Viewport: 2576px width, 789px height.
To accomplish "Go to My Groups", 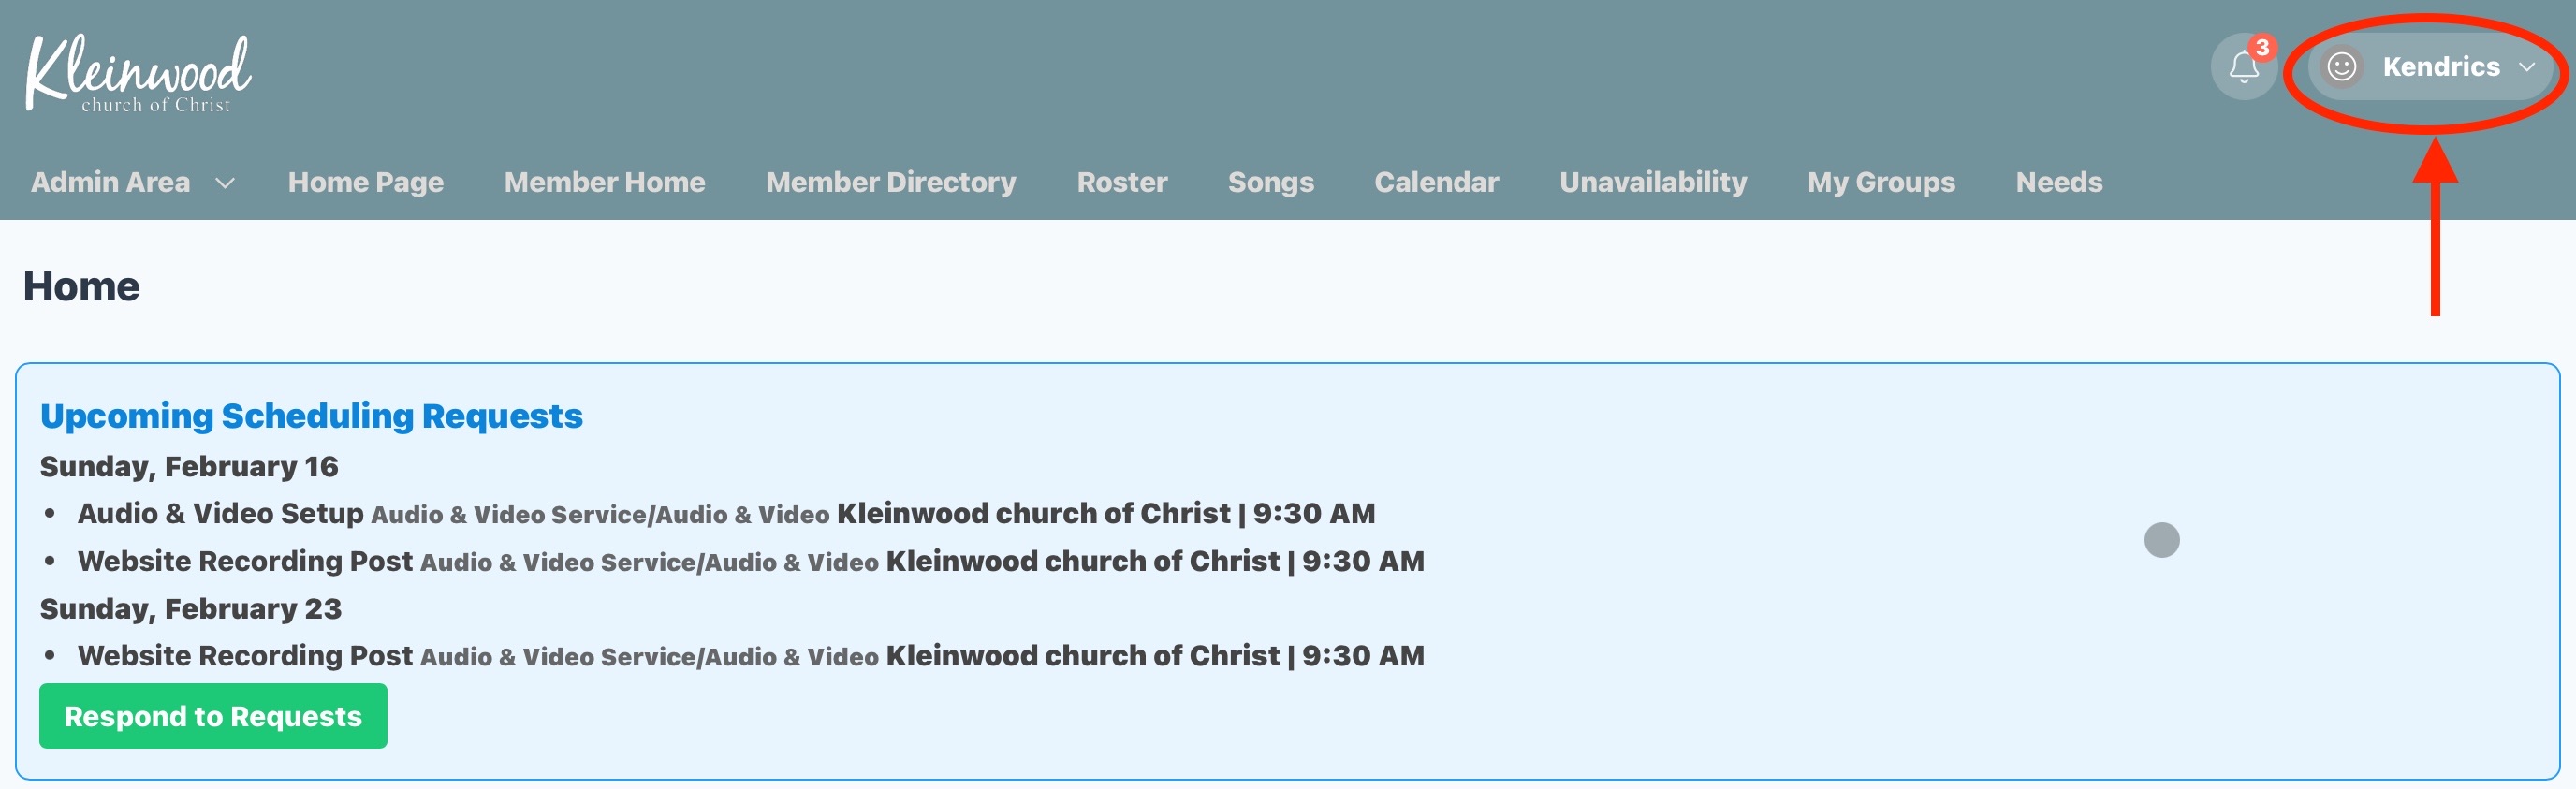I will (x=1880, y=182).
